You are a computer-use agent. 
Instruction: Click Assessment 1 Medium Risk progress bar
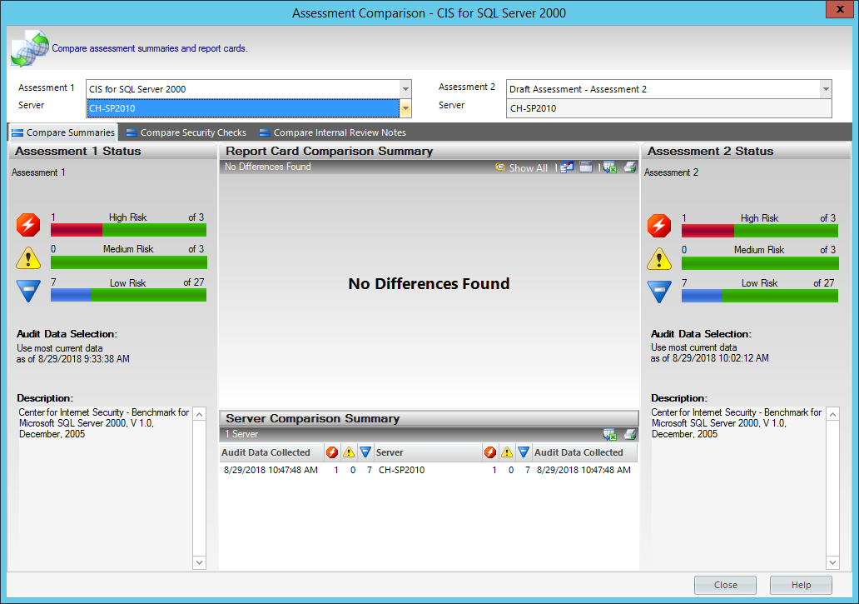[x=129, y=262]
